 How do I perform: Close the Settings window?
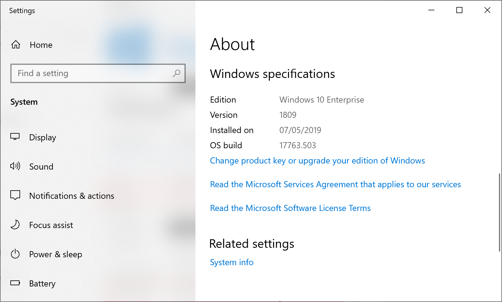click(x=487, y=10)
